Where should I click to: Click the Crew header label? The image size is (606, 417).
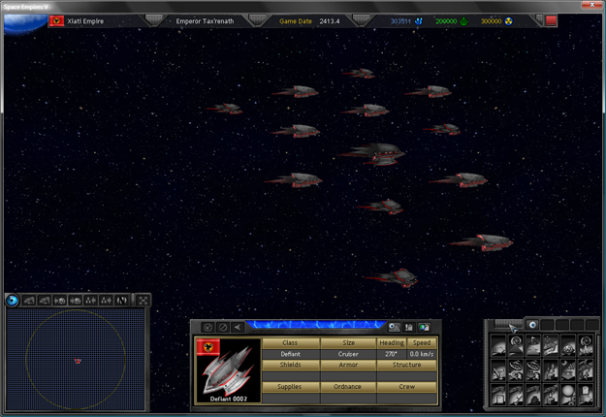pyautogui.click(x=406, y=387)
